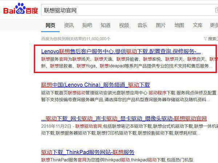Screen dimensions: 218x163
Task: Click the result count text 约11,800,000个
Action: pyautogui.click(x=96, y=39)
